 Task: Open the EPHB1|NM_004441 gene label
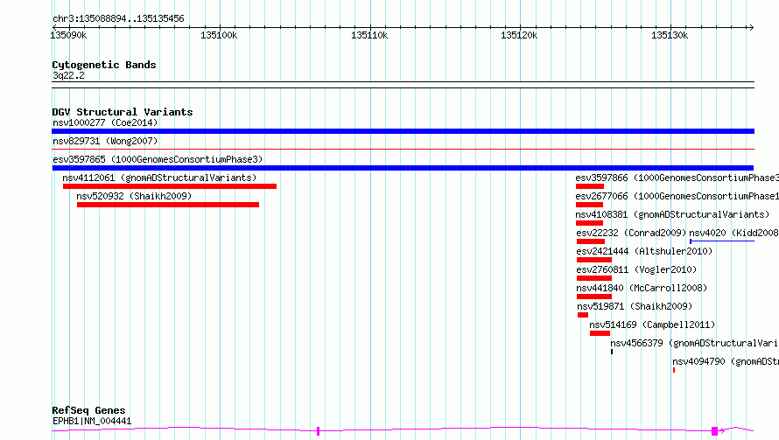click(92, 421)
